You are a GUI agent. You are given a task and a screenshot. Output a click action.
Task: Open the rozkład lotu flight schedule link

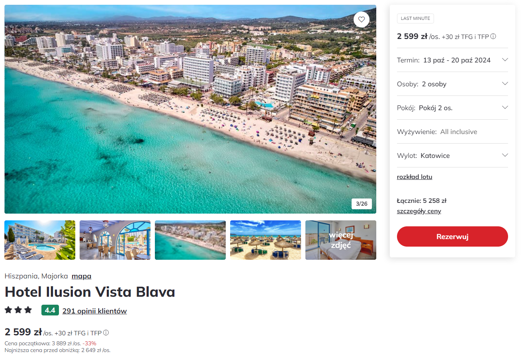(414, 177)
